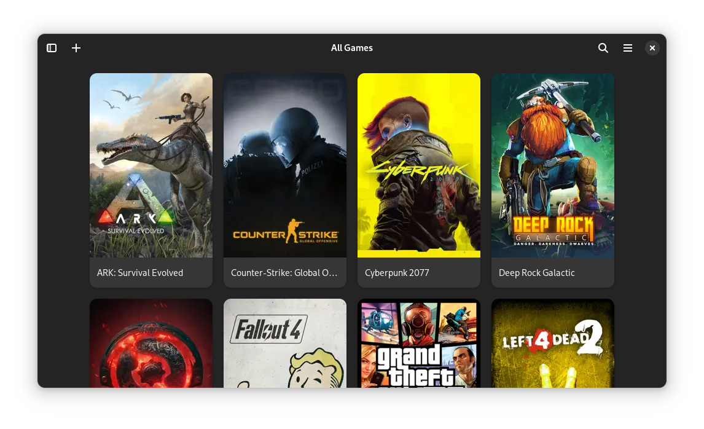Click the Counter-Strike: Global O… title label
The image size is (704, 429).
[x=284, y=273]
